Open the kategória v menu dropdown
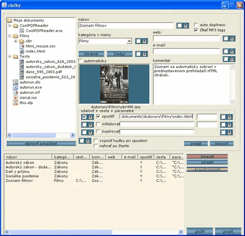The width and height of the screenshot is (245, 236). (x=129, y=41)
